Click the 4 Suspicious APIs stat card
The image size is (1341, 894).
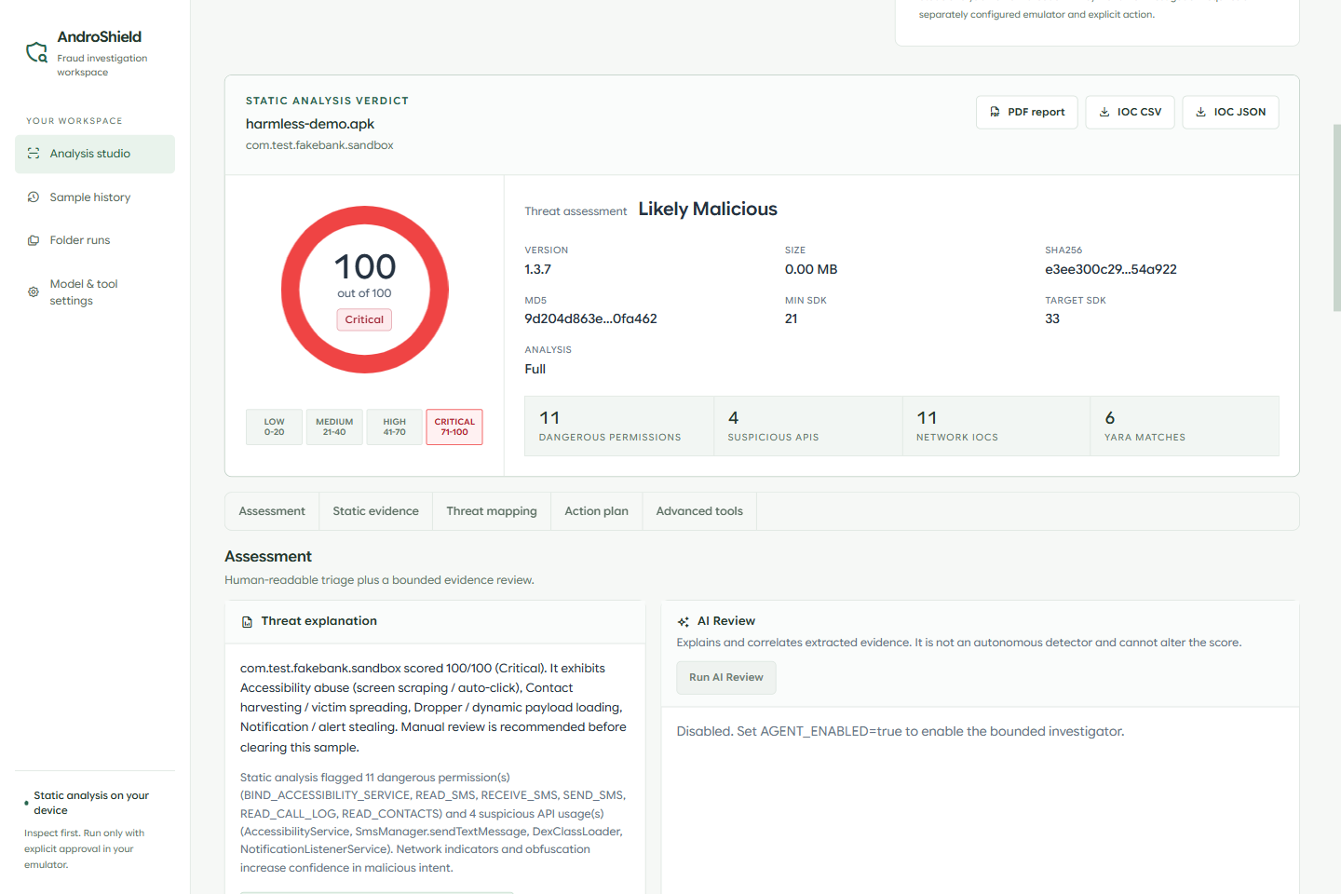pos(808,427)
